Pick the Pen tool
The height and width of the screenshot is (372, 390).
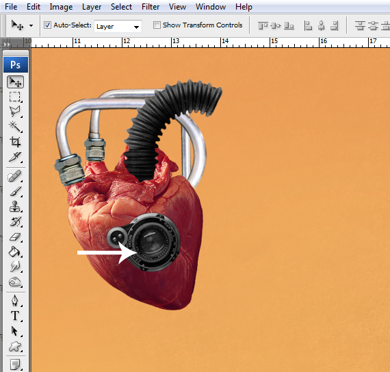tap(15, 301)
